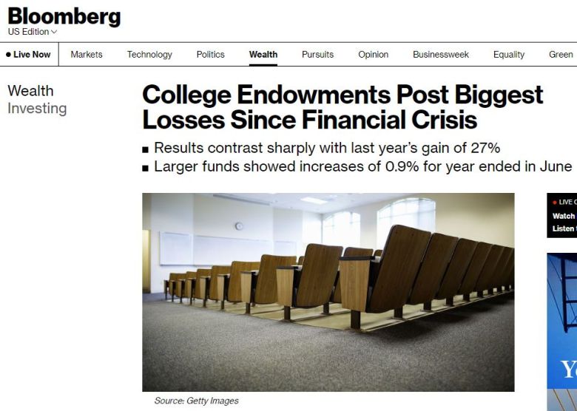Click the Live Now dot indicator

pyautogui.click(x=8, y=55)
